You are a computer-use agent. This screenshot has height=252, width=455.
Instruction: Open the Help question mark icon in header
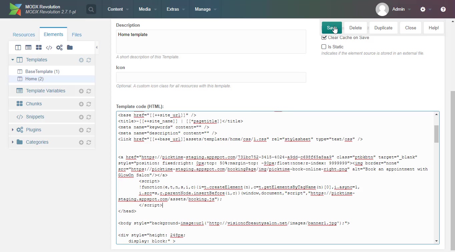pos(443,9)
